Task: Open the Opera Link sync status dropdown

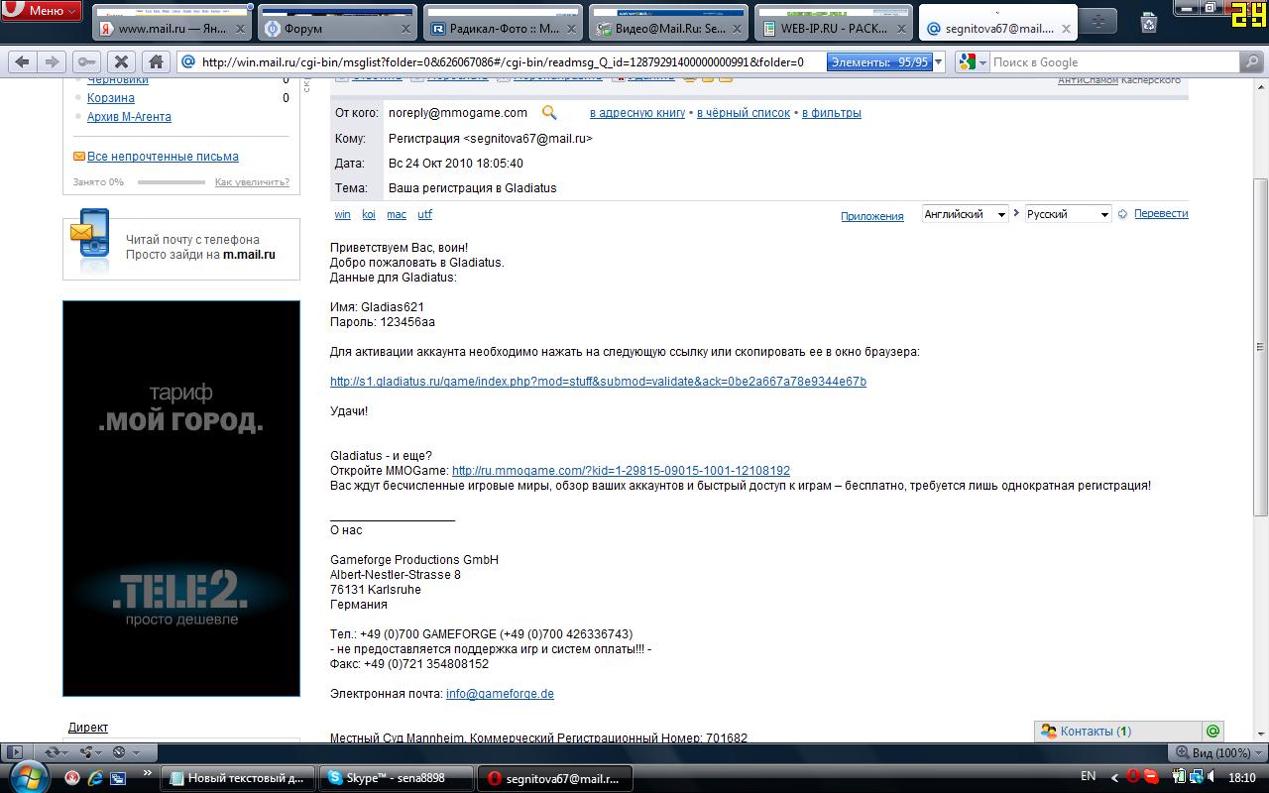Action: (x=58, y=753)
